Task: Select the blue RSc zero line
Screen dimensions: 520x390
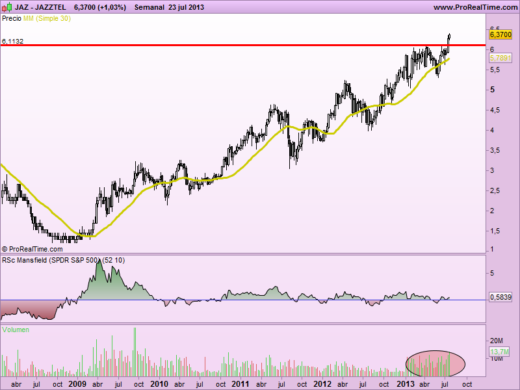Action: (x=242, y=300)
